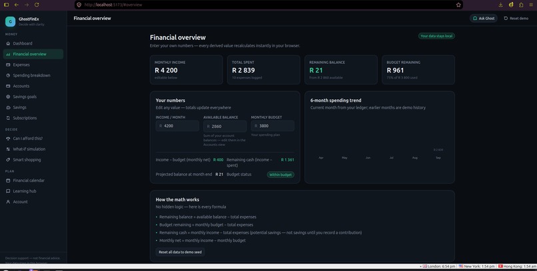Open the browser sidebar panel icon
This screenshot has width=537, height=271.
pos(6,5)
